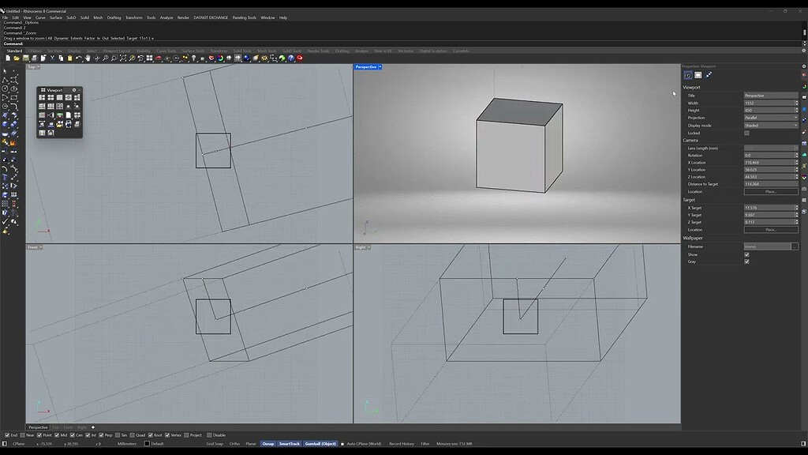Open the Display mode dropdown showing Shaded
This screenshot has height=455, width=808.
(769, 126)
